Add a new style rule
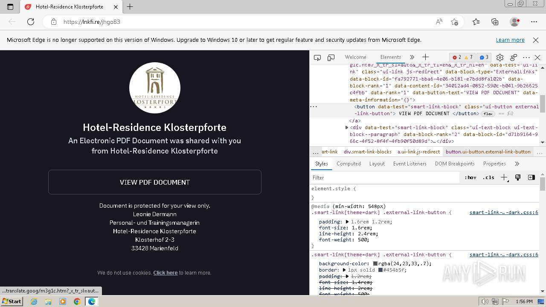 coord(504,177)
